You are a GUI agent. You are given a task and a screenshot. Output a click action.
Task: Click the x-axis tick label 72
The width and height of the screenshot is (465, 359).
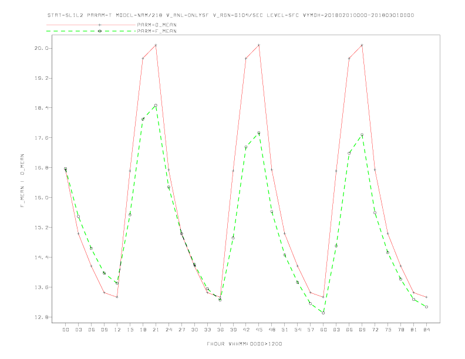click(x=375, y=330)
